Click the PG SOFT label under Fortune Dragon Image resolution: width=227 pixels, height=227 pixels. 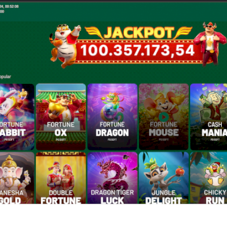(x=112, y=140)
